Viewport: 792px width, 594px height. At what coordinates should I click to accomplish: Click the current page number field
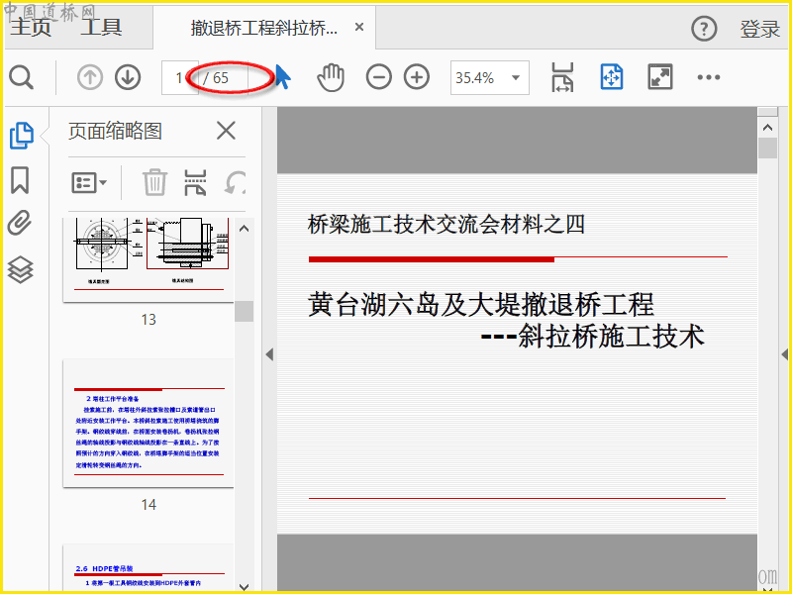(179, 78)
